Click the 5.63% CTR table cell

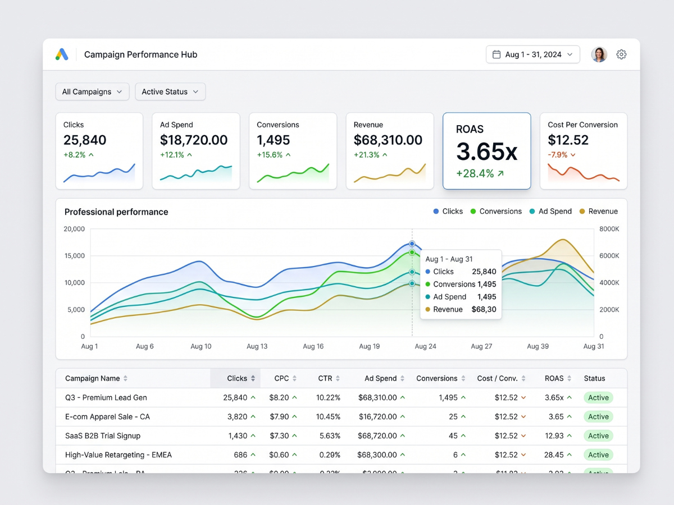pos(329,436)
